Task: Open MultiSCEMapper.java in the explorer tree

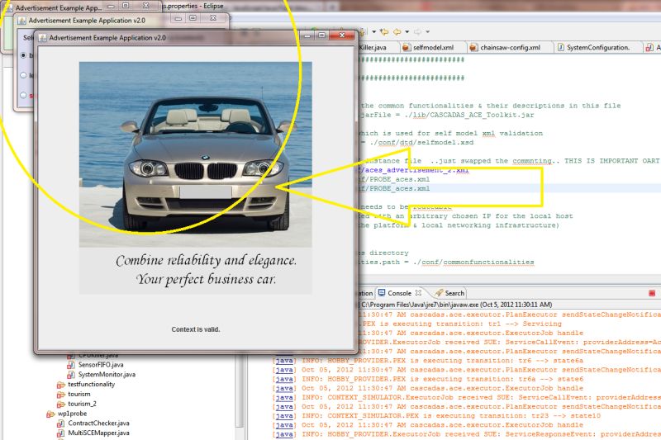Action: tap(98, 433)
